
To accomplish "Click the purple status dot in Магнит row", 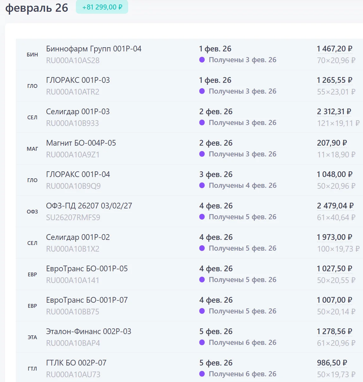I will coord(202,154).
